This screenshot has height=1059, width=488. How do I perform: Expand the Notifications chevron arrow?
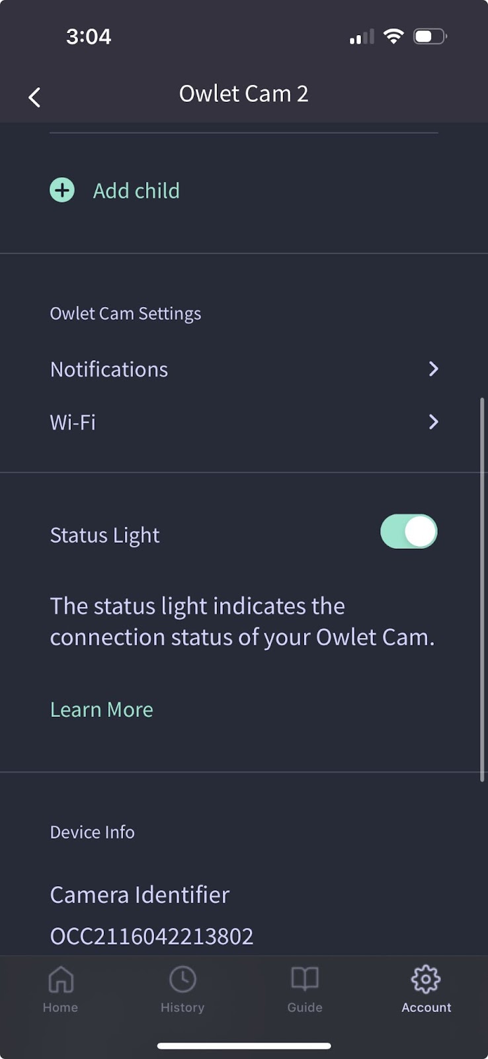coord(433,369)
